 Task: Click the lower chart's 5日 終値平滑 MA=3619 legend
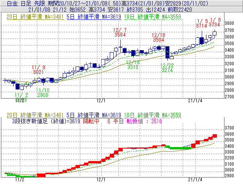[94, 115]
